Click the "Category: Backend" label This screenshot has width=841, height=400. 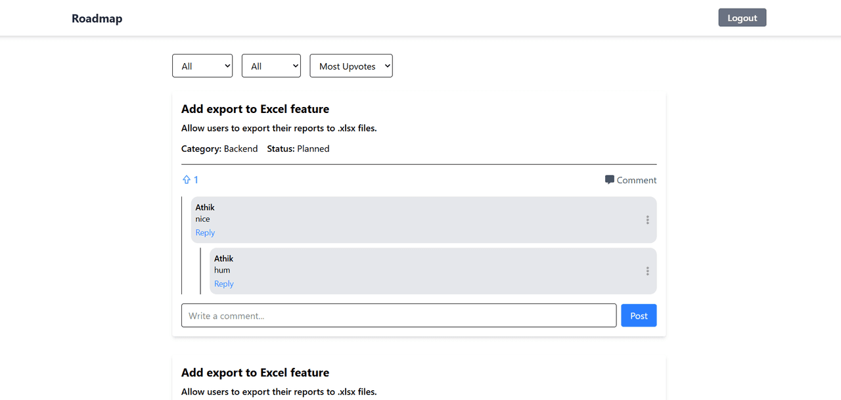[x=219, y=149]
